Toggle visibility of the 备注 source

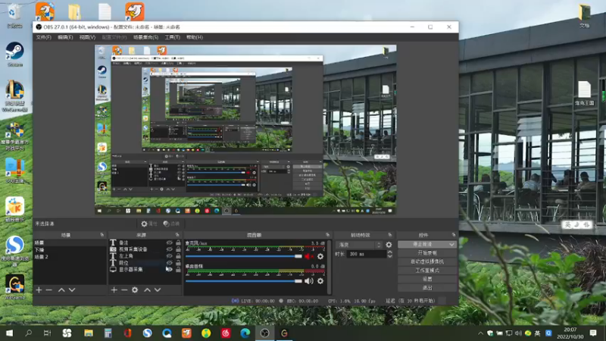(x=169, y=242)
